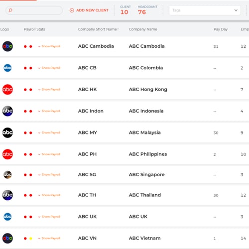
Task: Click first red status dot for ABC PH
Action: [25, 154]
